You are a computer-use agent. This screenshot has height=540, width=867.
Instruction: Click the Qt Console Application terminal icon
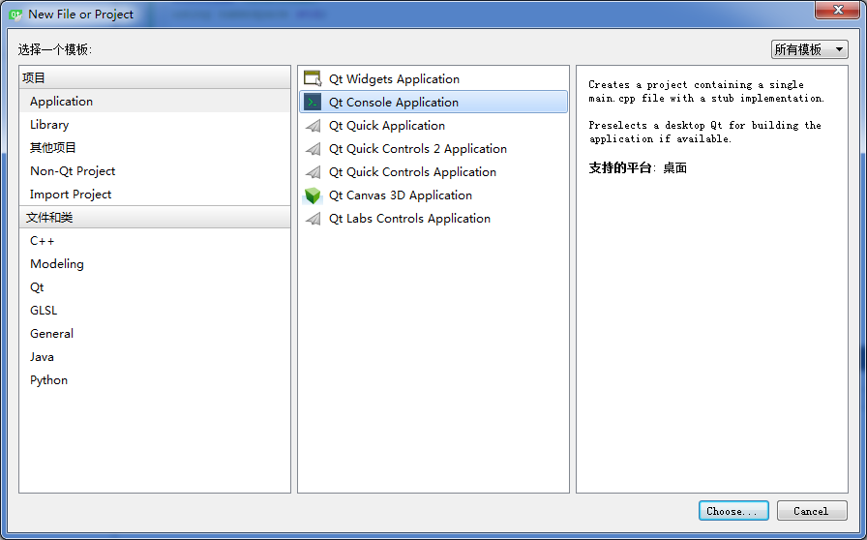[x=313, y=102]
